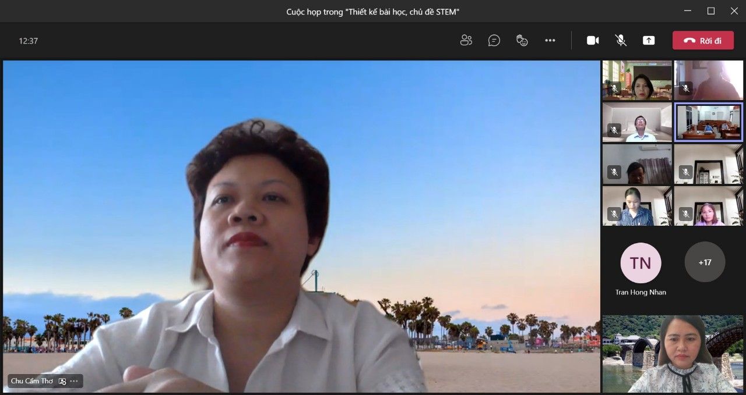Select the man in white shirt thumbnail
746x395 pixels.
coord(637,122)
